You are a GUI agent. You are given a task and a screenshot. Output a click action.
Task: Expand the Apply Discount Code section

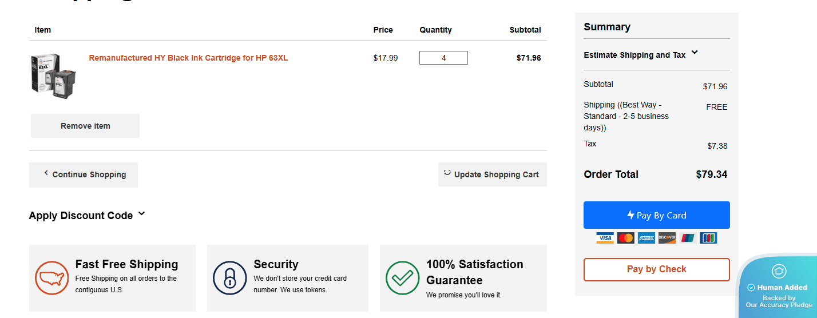(x=87, y=216)
